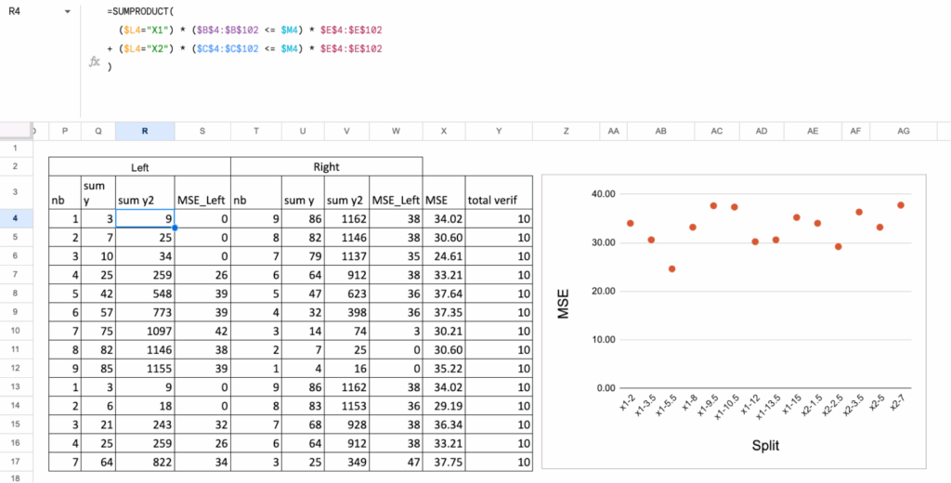Click the fx function icon
Image resolution: width=951 pixels, height=483 pixels.
pos(94,61)
